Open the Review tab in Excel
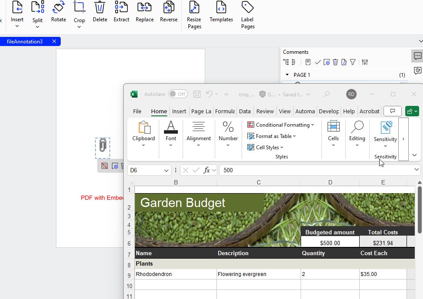 [265, 112]
